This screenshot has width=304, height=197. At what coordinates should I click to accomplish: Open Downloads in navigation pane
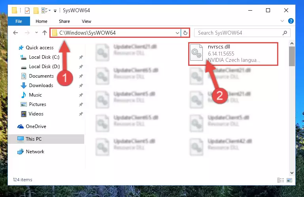[x=41, y=85]
